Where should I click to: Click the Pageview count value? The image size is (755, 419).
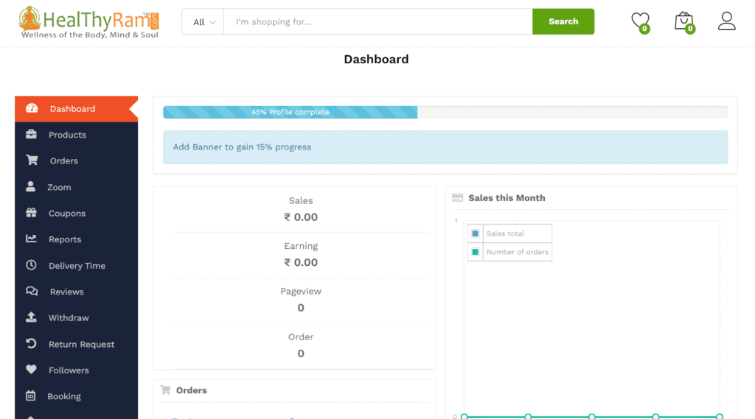coord(301,308)
